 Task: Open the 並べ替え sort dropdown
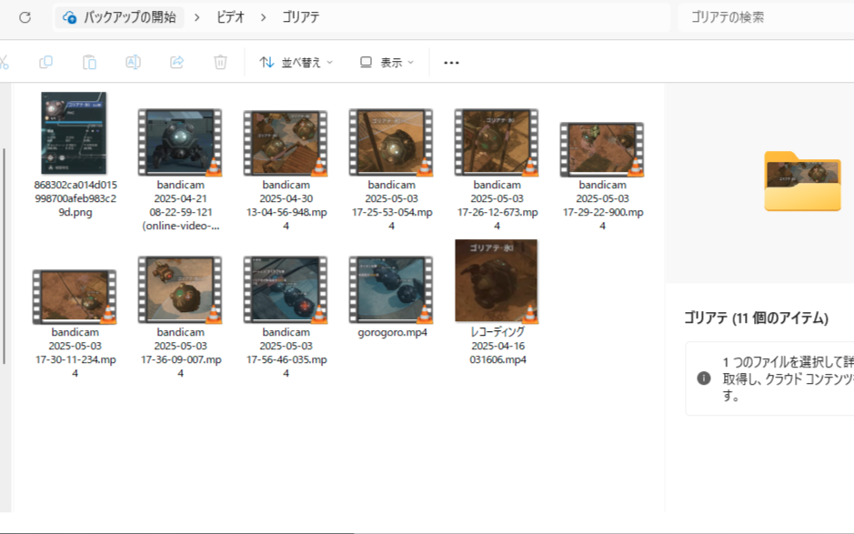[296, 63]
